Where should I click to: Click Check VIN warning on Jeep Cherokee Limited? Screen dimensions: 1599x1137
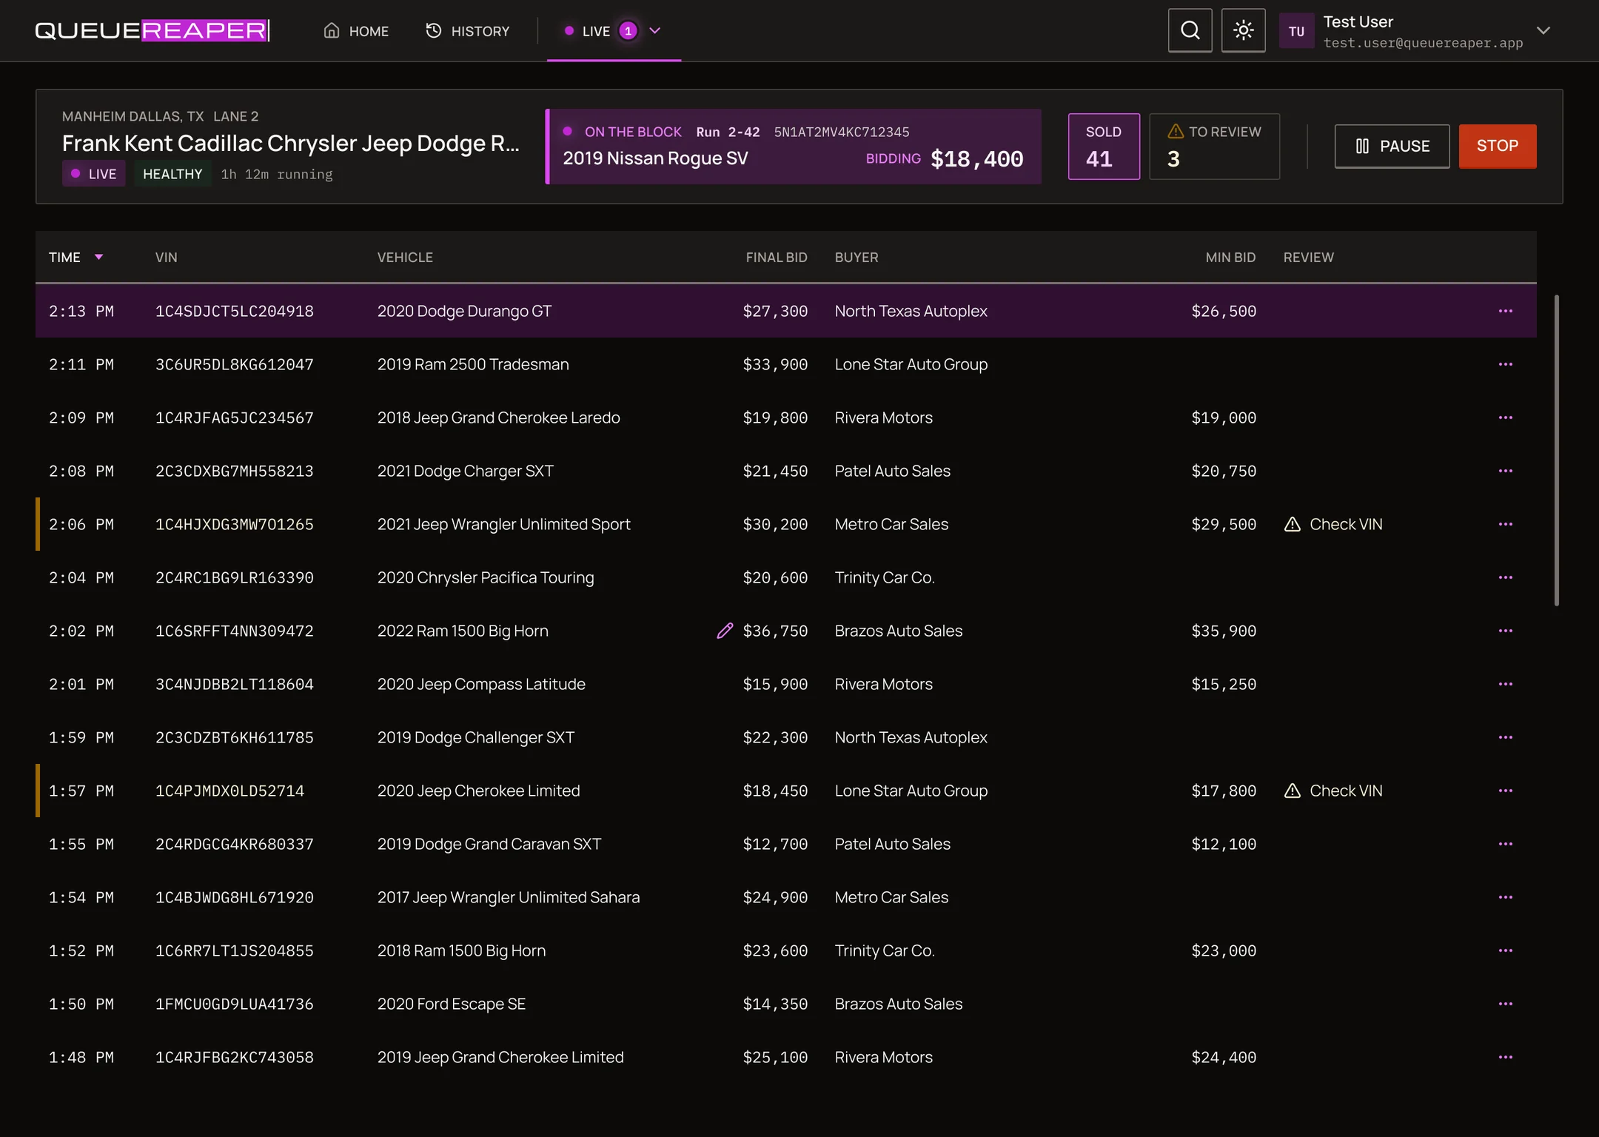(x=1333, y=791)
